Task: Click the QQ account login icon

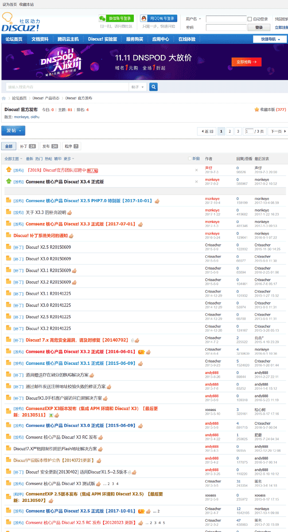Action: pos(144,19)
